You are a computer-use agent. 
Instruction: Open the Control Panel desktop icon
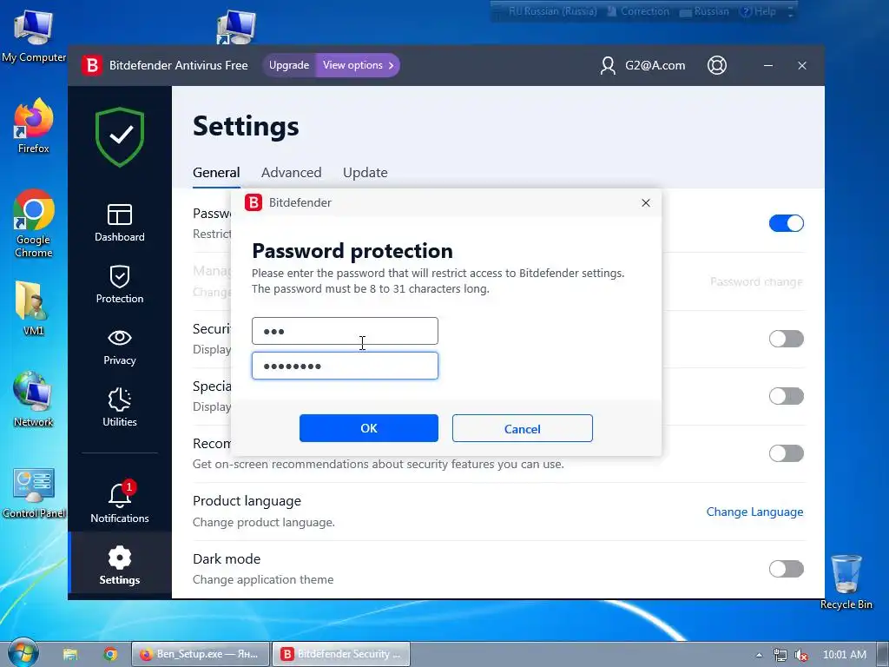coord(34,493)
